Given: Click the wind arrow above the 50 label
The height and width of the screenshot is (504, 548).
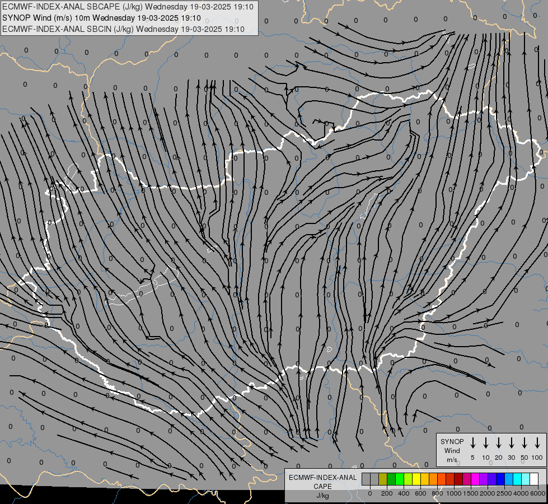Looking at the screenshot, I should (524, 443).
